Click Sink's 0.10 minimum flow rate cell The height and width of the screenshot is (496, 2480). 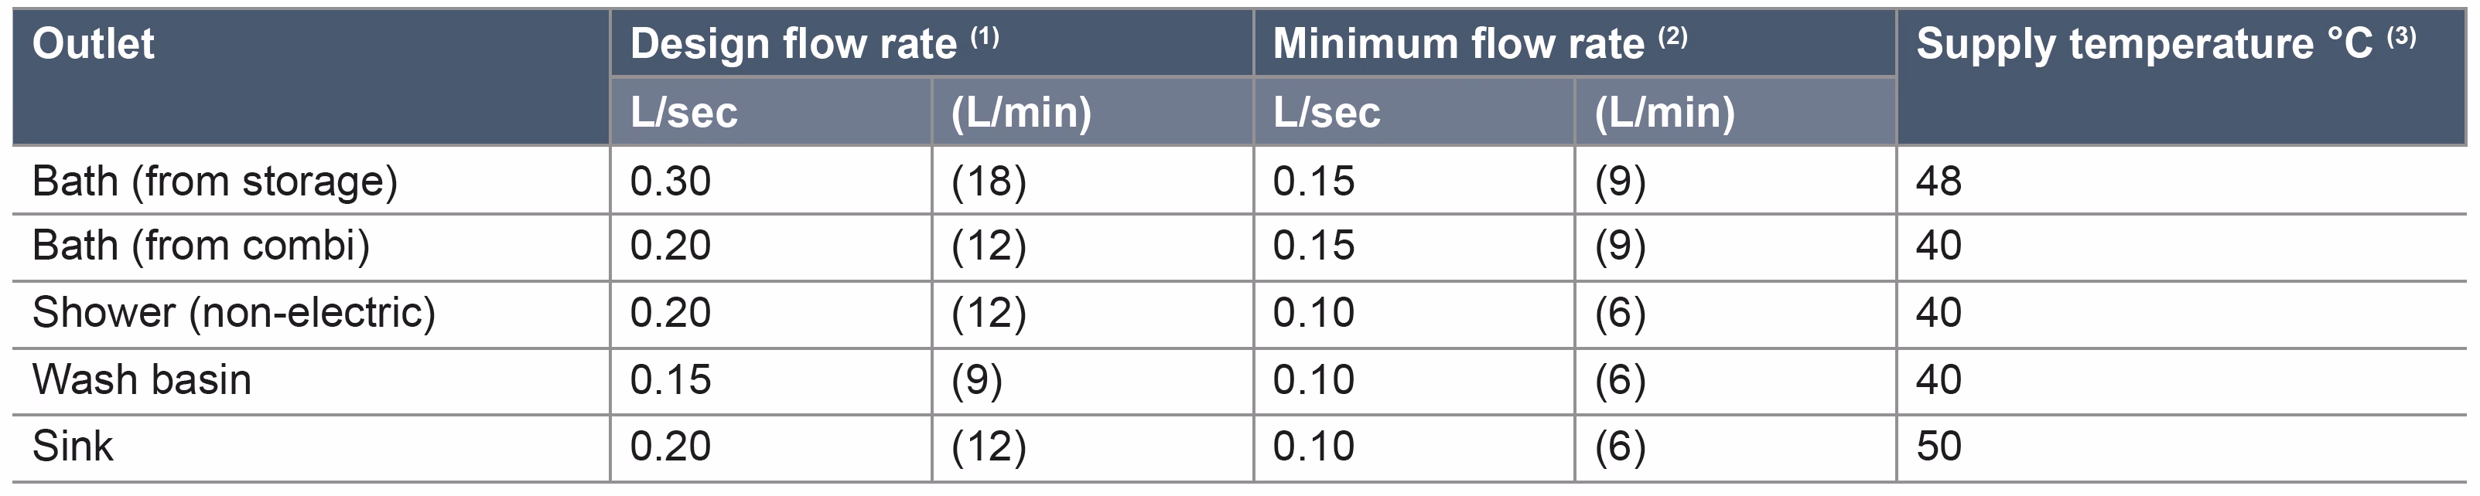pyautogui.click(x=1313, y=447)
